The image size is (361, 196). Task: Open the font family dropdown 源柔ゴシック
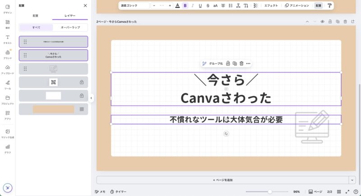pos(134,5)
